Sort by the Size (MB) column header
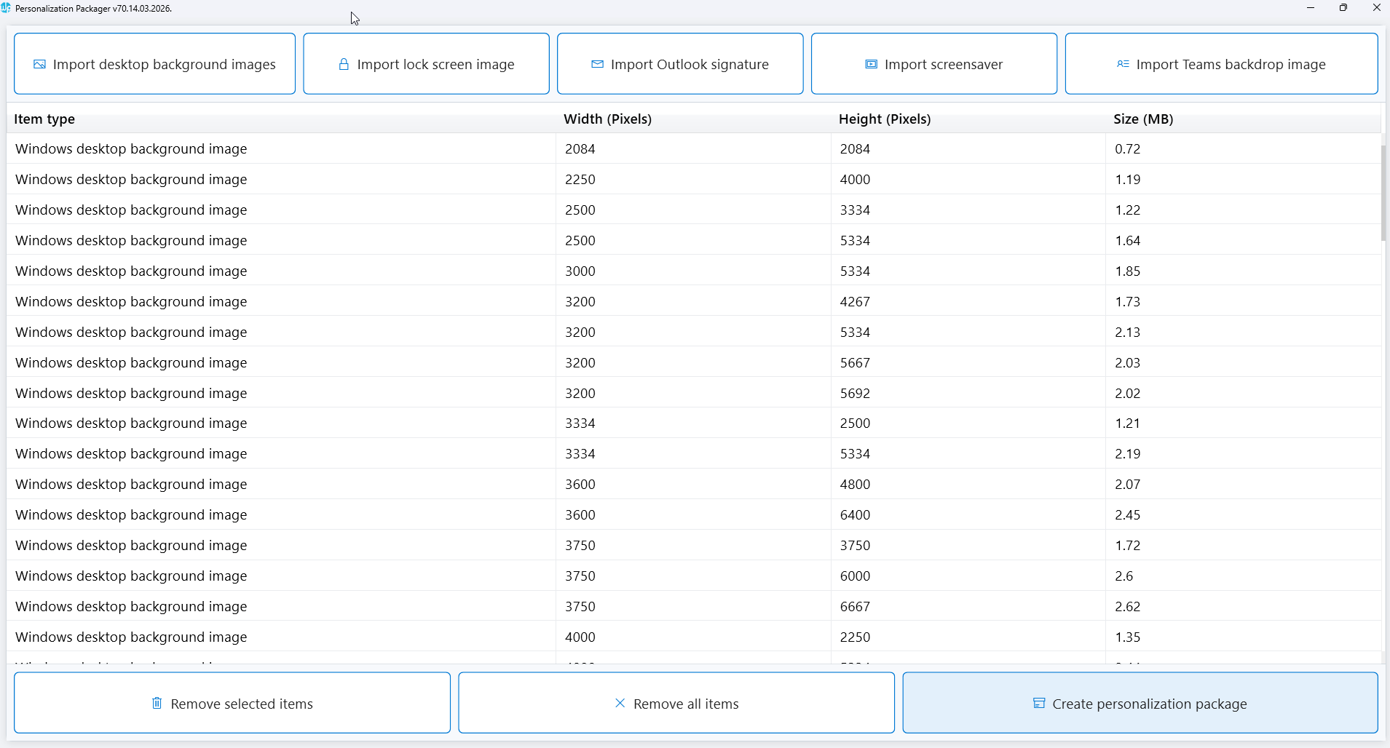The height and width of the screenshot is (748, 1390). [1142, 119]
